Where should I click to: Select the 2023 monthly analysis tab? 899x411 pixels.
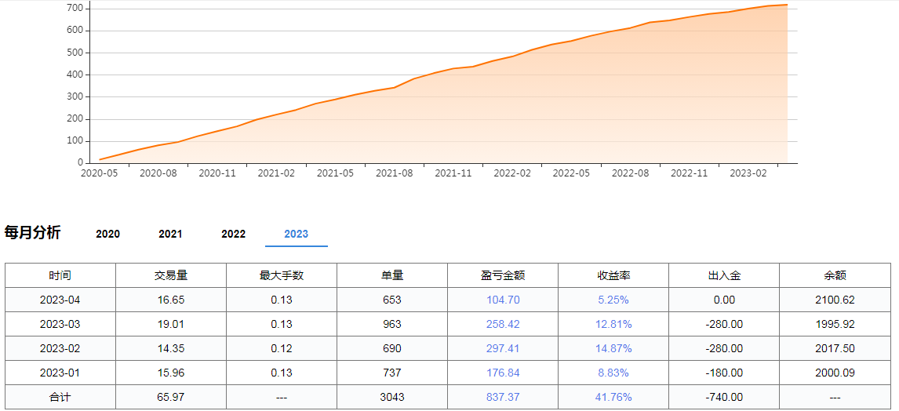[296, 234]
